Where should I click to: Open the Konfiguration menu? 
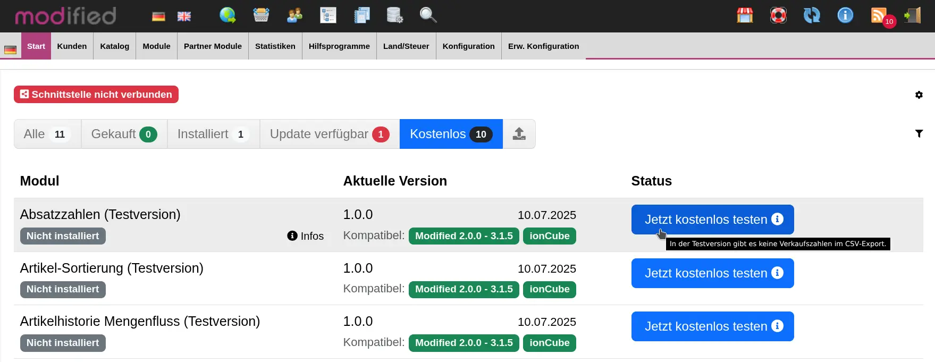(x=468, y=46)
